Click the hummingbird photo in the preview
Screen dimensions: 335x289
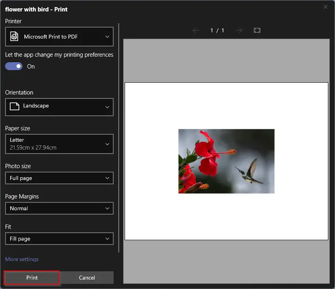(226, 161)
